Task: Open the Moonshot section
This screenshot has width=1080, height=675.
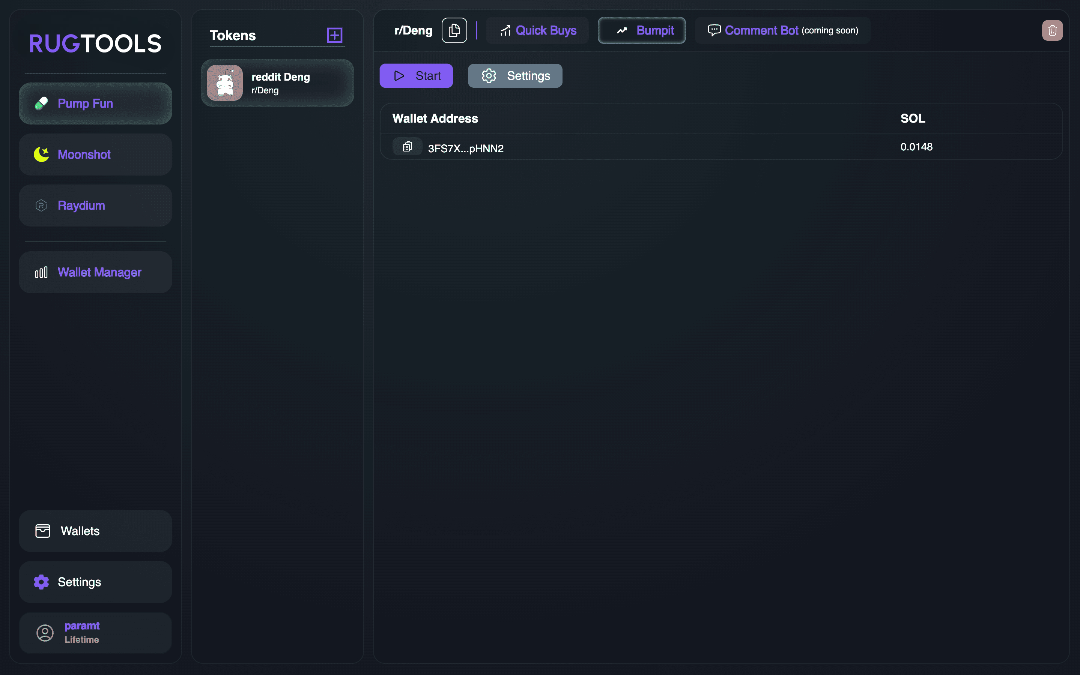Action: coord(95,154)
